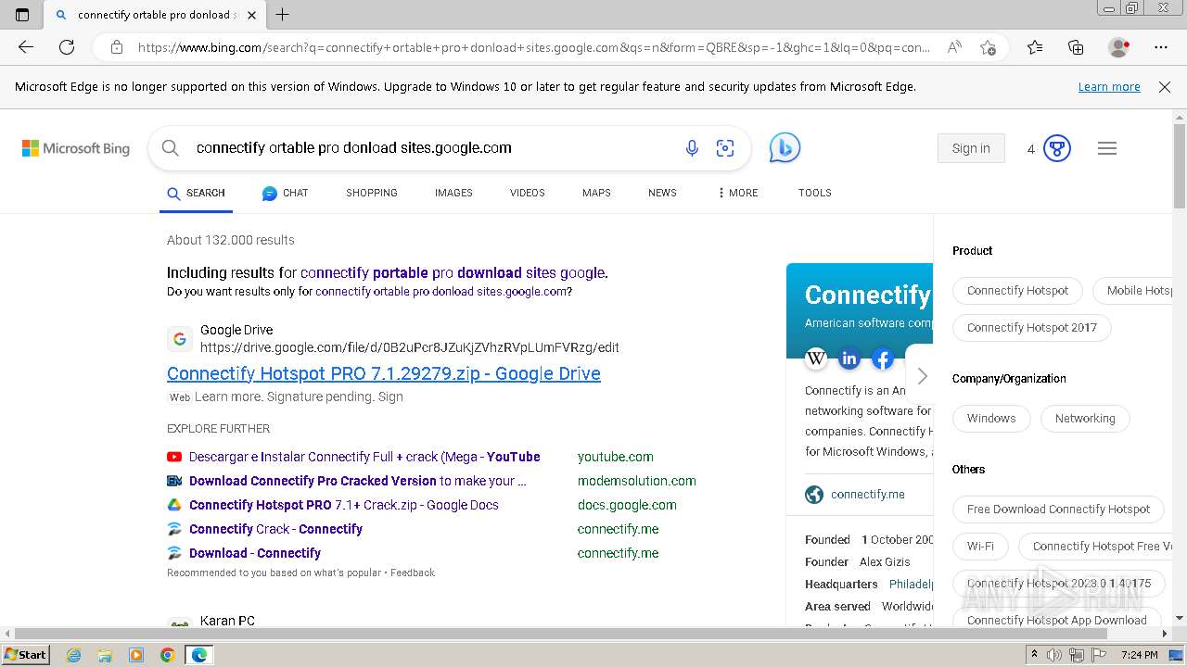
Task: Show hidden system tray icons
Action: coord(1034,655)
